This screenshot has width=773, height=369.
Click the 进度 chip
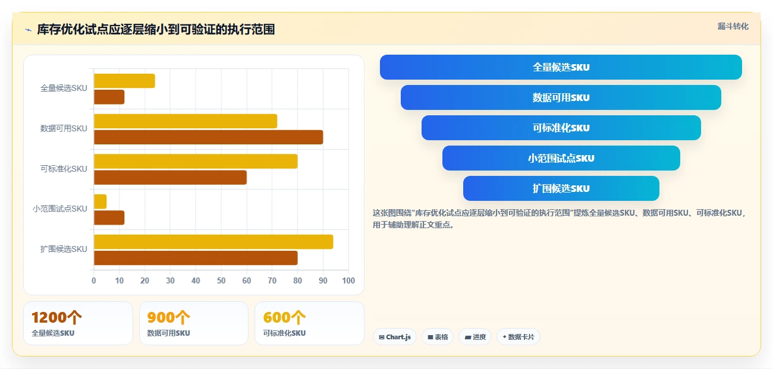[x=475, y=337]
